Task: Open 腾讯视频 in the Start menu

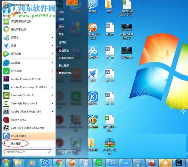Action: tap(29, 54)
